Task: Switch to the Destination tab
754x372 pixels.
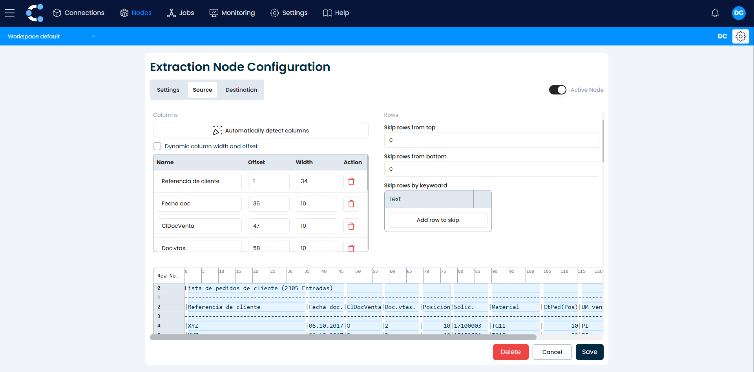Action: click(241, 90)
